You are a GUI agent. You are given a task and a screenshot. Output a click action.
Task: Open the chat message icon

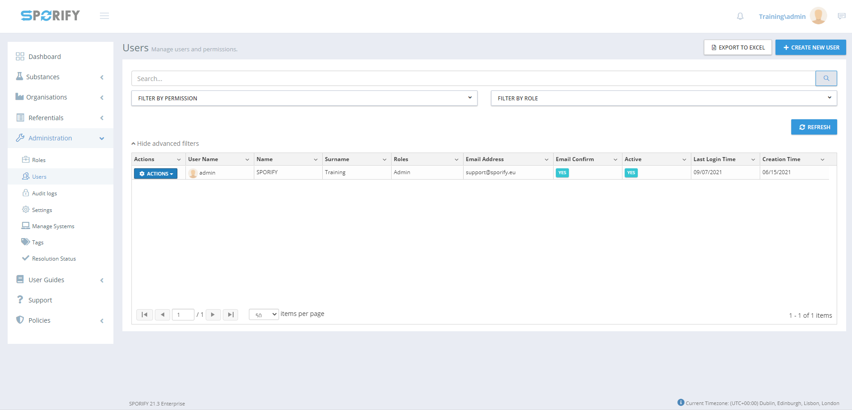point(841,16)
